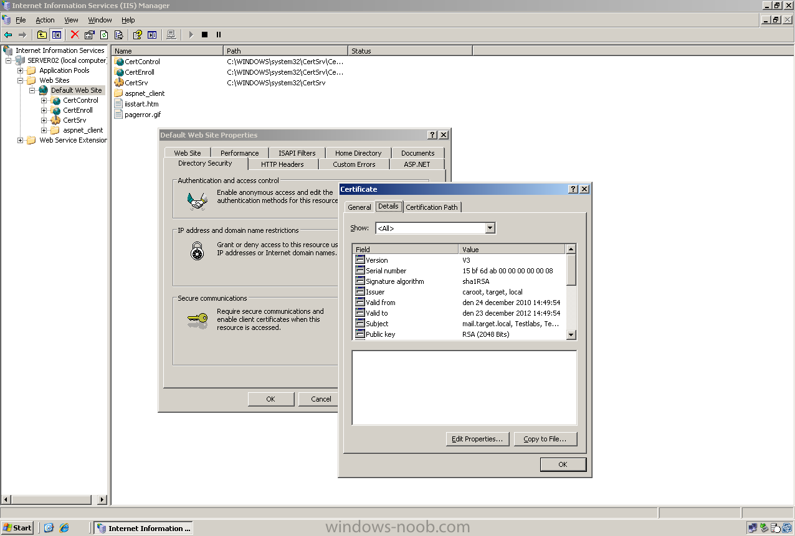Image resolution: width=795 pixels, height=536 pixels.
Task: Click IIS Manager taskbar button
Action: (x=143, y=528)
